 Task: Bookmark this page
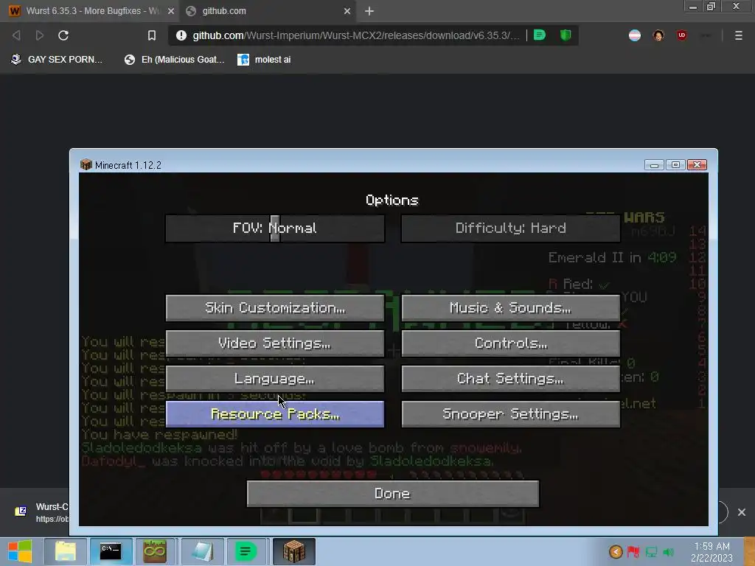coord(152,35)
